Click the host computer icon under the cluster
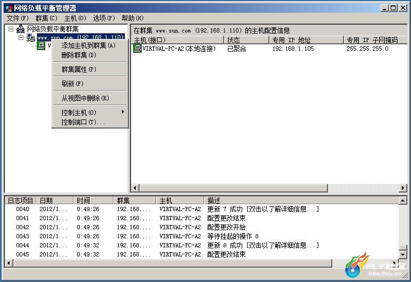This screenshot has width=411, height=282. click(x=41, y=46)
